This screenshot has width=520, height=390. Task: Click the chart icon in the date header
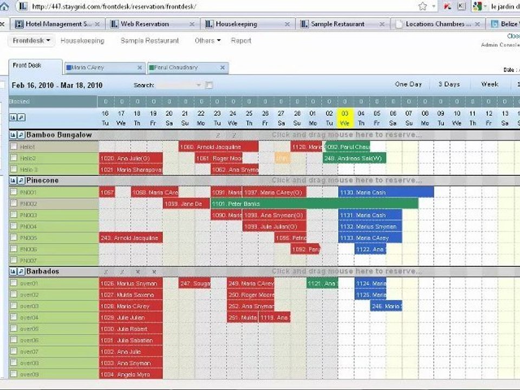(12, 118)
